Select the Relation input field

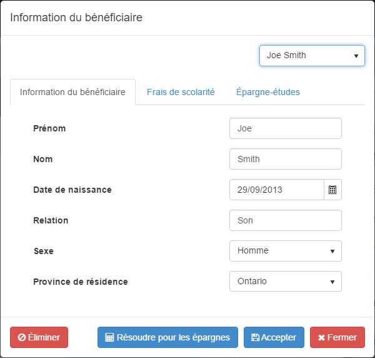285,220
